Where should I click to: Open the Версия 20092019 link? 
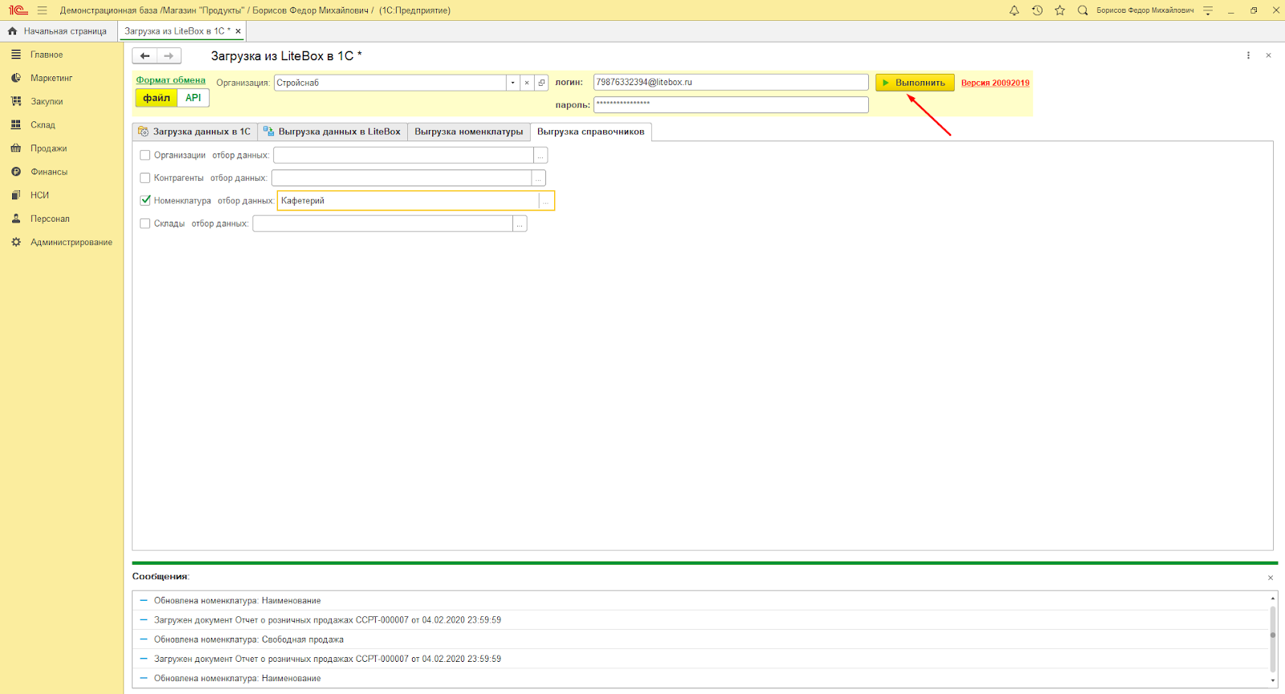(995, 83)
